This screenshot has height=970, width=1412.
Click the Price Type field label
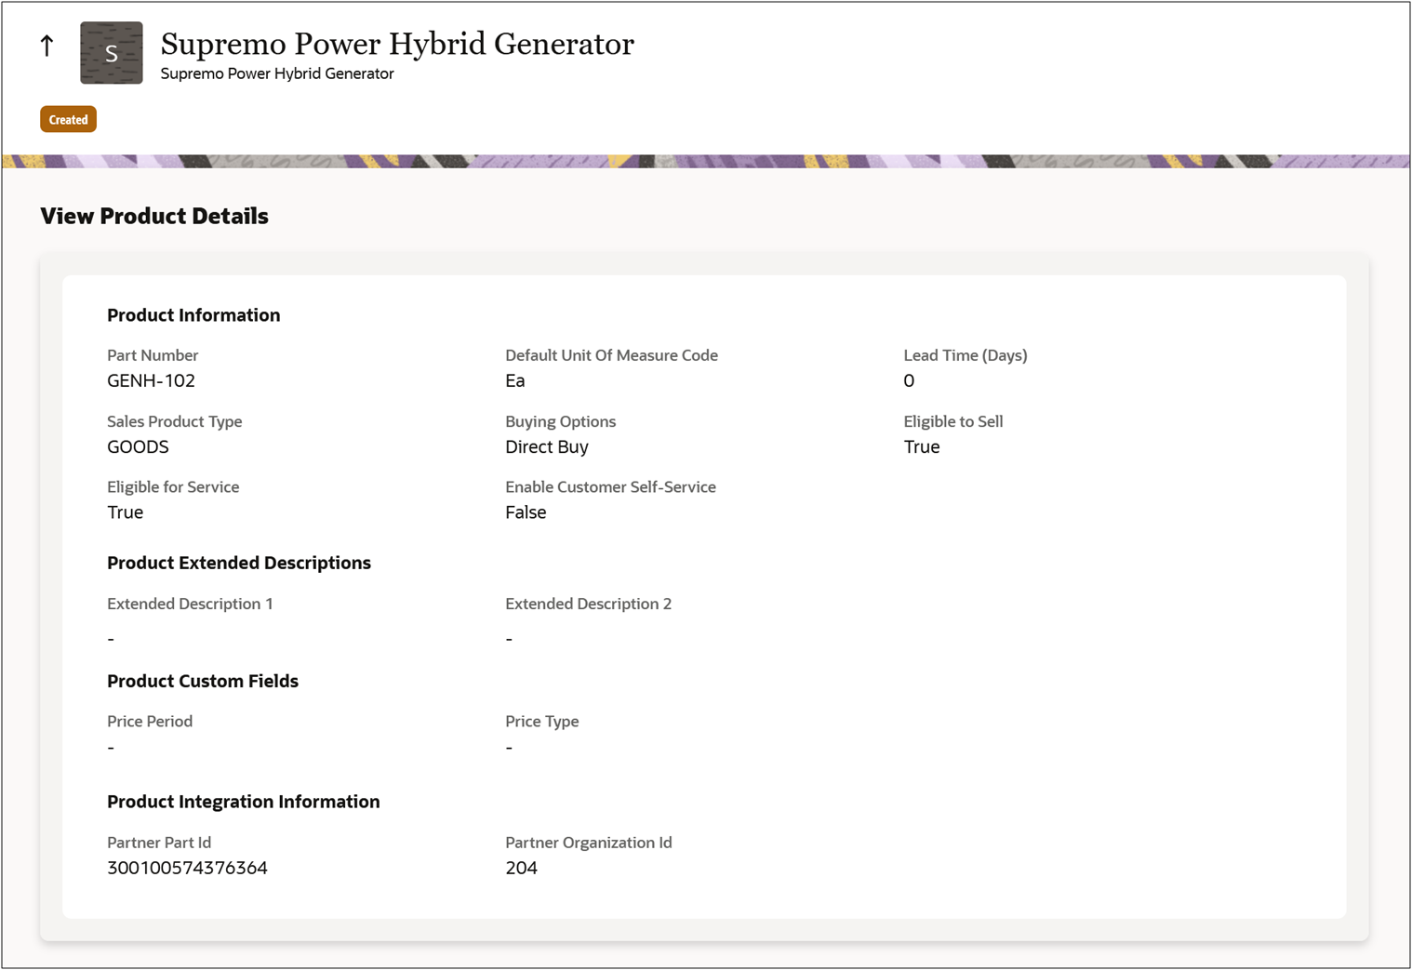pyautogui.click(x=541, y=722)
